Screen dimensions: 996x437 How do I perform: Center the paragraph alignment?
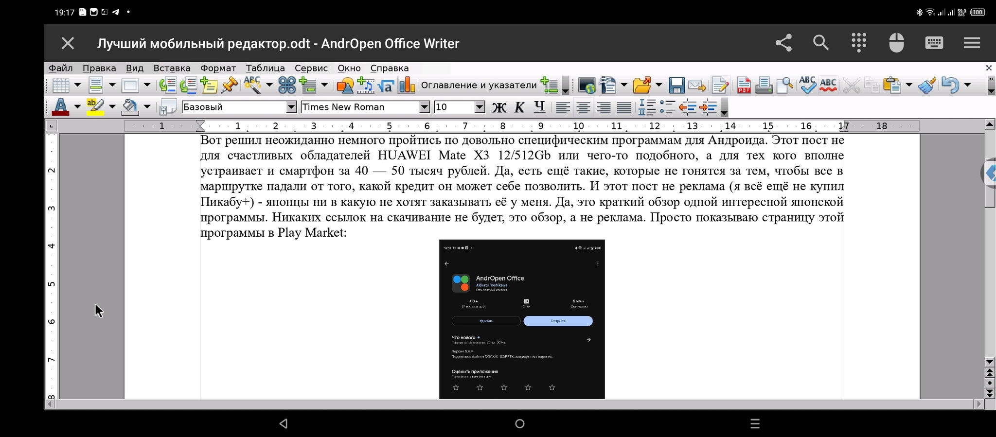coord(584,107)
